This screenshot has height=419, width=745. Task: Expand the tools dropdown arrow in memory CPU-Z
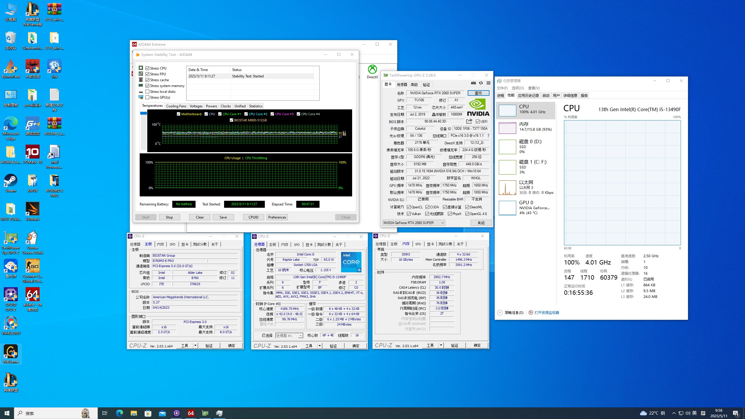441,345
